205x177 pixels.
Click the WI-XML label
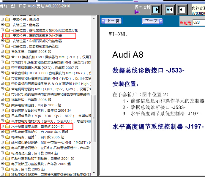[x=118, y=34]
